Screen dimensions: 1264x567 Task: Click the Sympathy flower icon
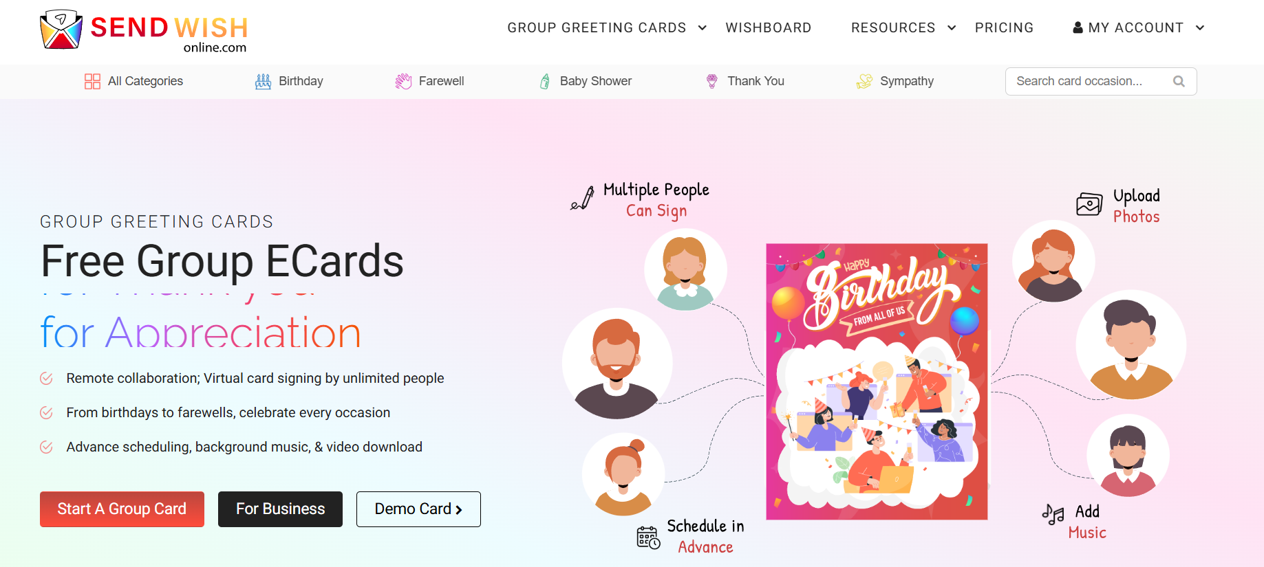(864, 81)
